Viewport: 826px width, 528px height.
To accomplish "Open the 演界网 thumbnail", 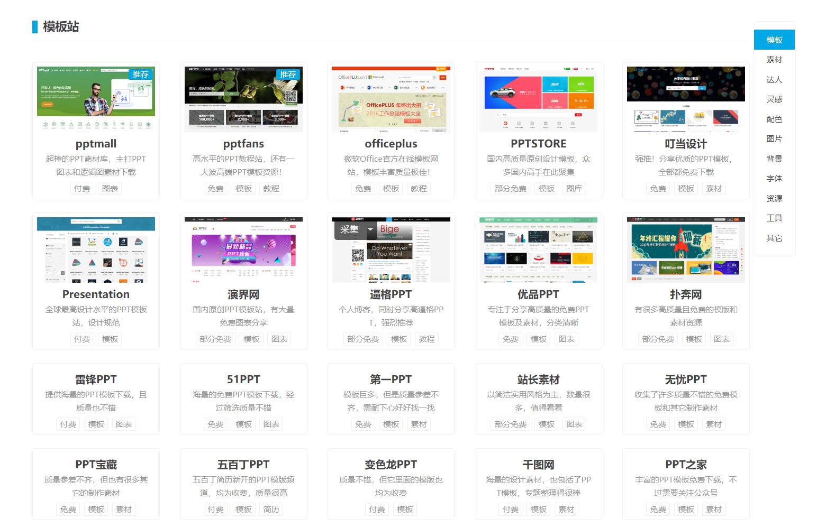I will pos(243,249).
